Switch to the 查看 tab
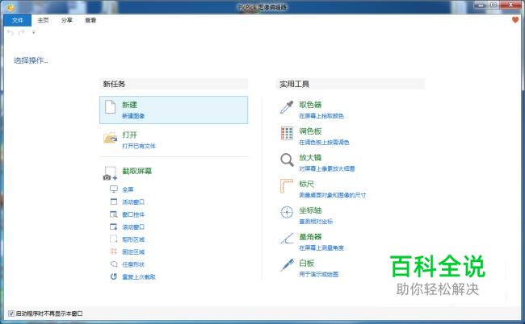This screenshot has height=324, width=525. (90, 20)
